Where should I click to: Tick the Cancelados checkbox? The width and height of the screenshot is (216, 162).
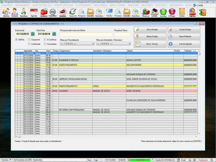coord(45,44)
